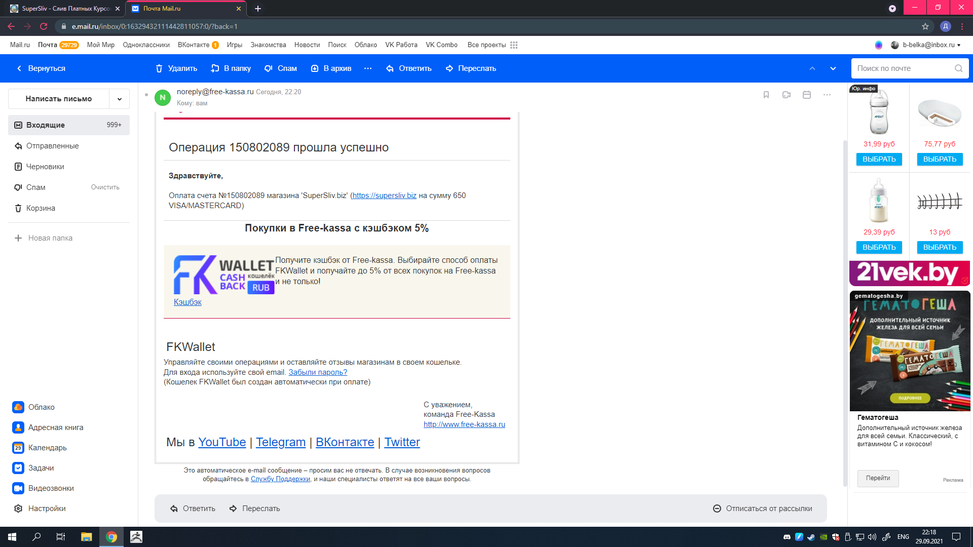This screenshot has height=547, width=973.
Task: Forward via bottom Переслать button
Action: (254, 509)
